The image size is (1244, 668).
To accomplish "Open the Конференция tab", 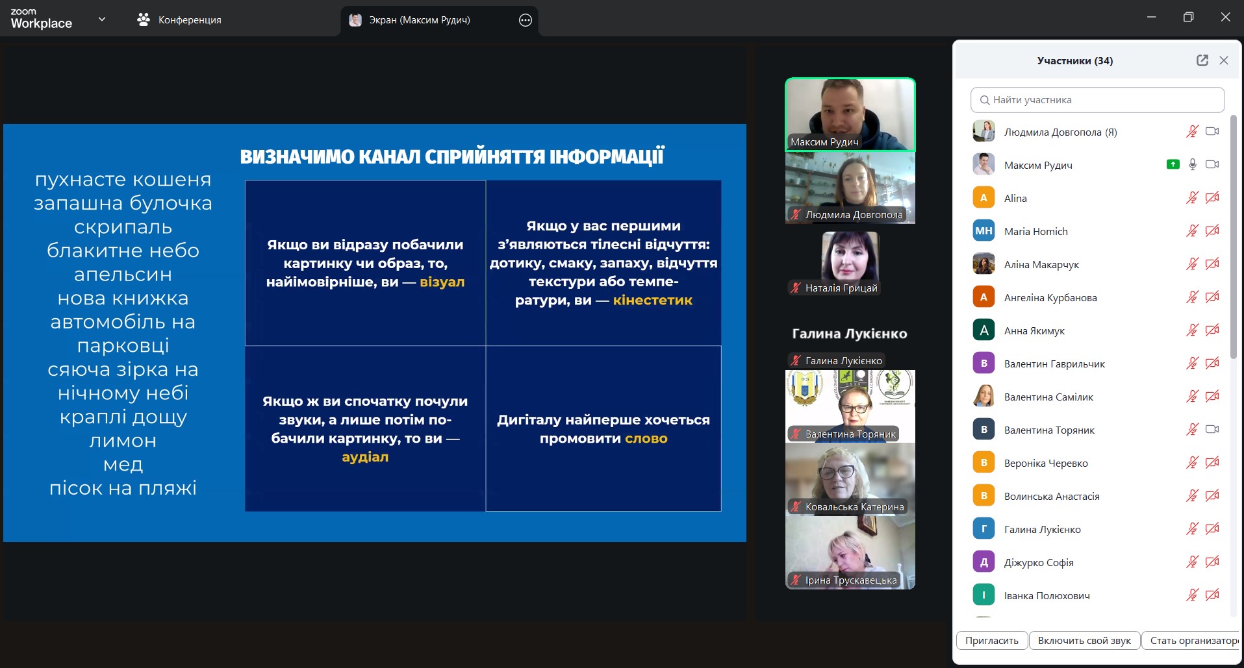I will click(x=180, y=20).
